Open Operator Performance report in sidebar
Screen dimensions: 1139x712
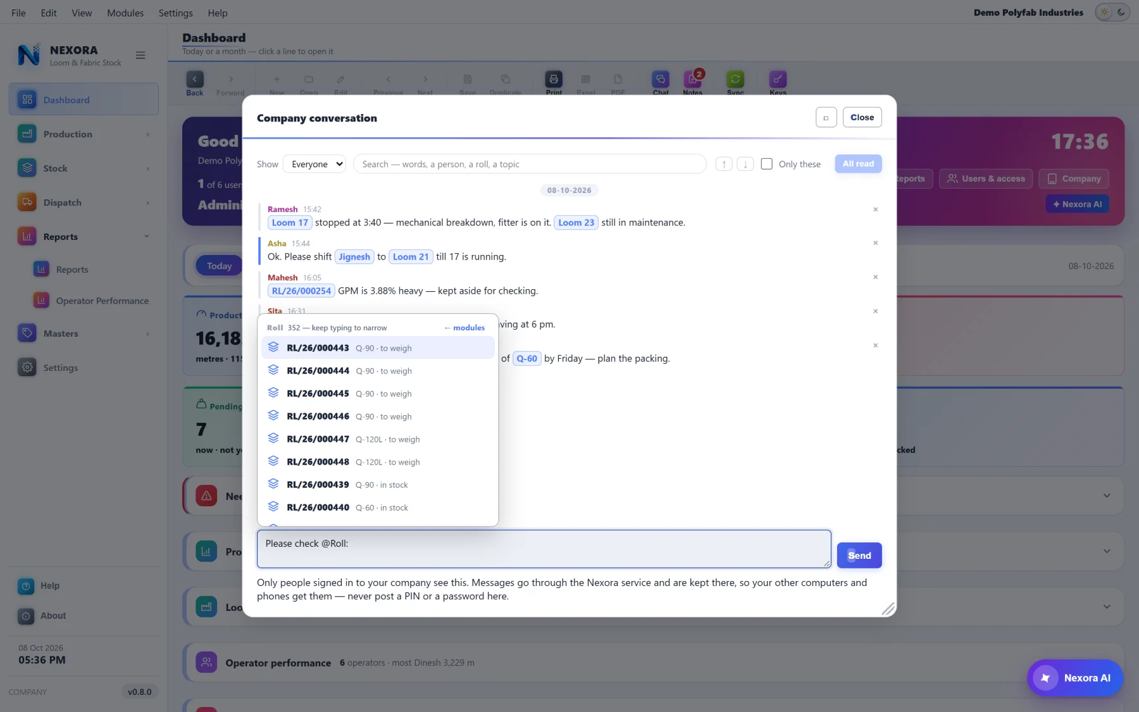pos(92,301)
